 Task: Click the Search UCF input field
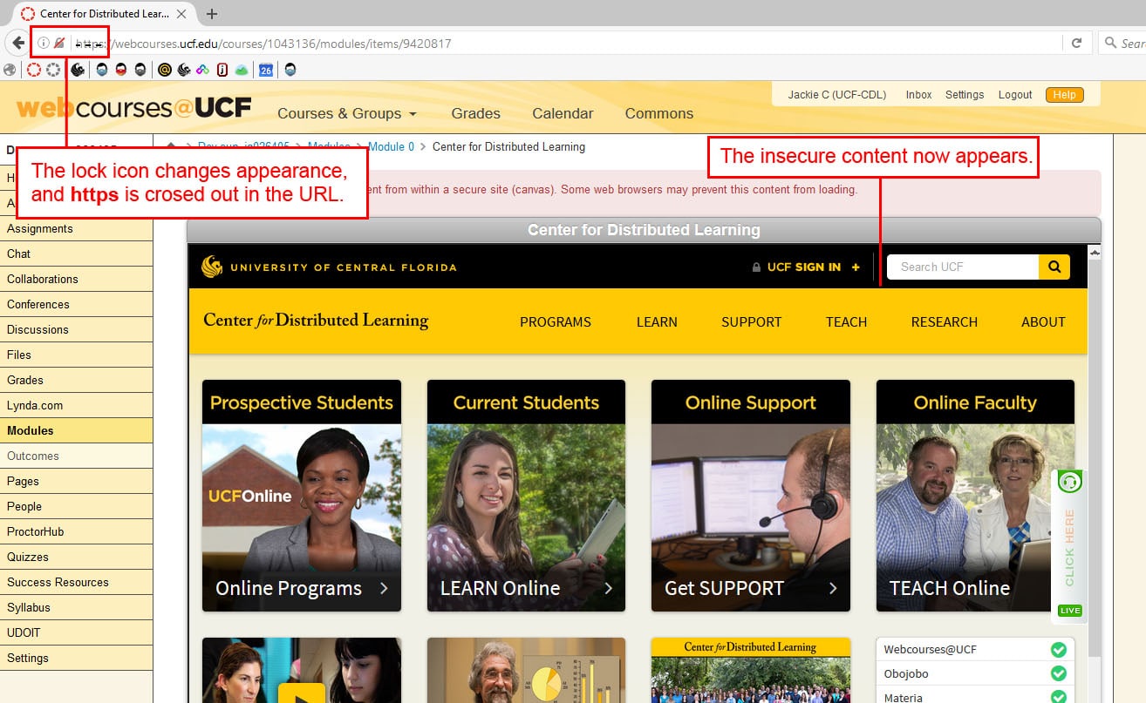pyautogui.click(x=963, y=267)
